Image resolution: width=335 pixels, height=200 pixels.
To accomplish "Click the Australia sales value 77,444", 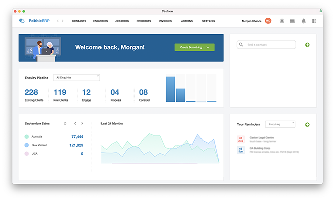I will point(77,137).
